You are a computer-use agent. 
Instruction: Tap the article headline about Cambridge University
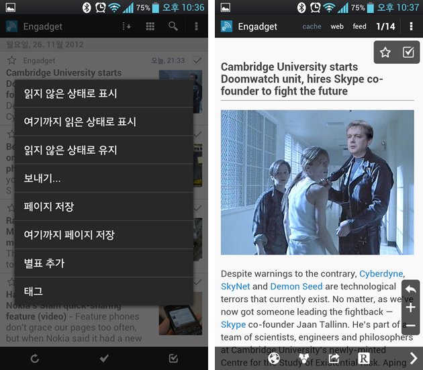coord(301,79)
